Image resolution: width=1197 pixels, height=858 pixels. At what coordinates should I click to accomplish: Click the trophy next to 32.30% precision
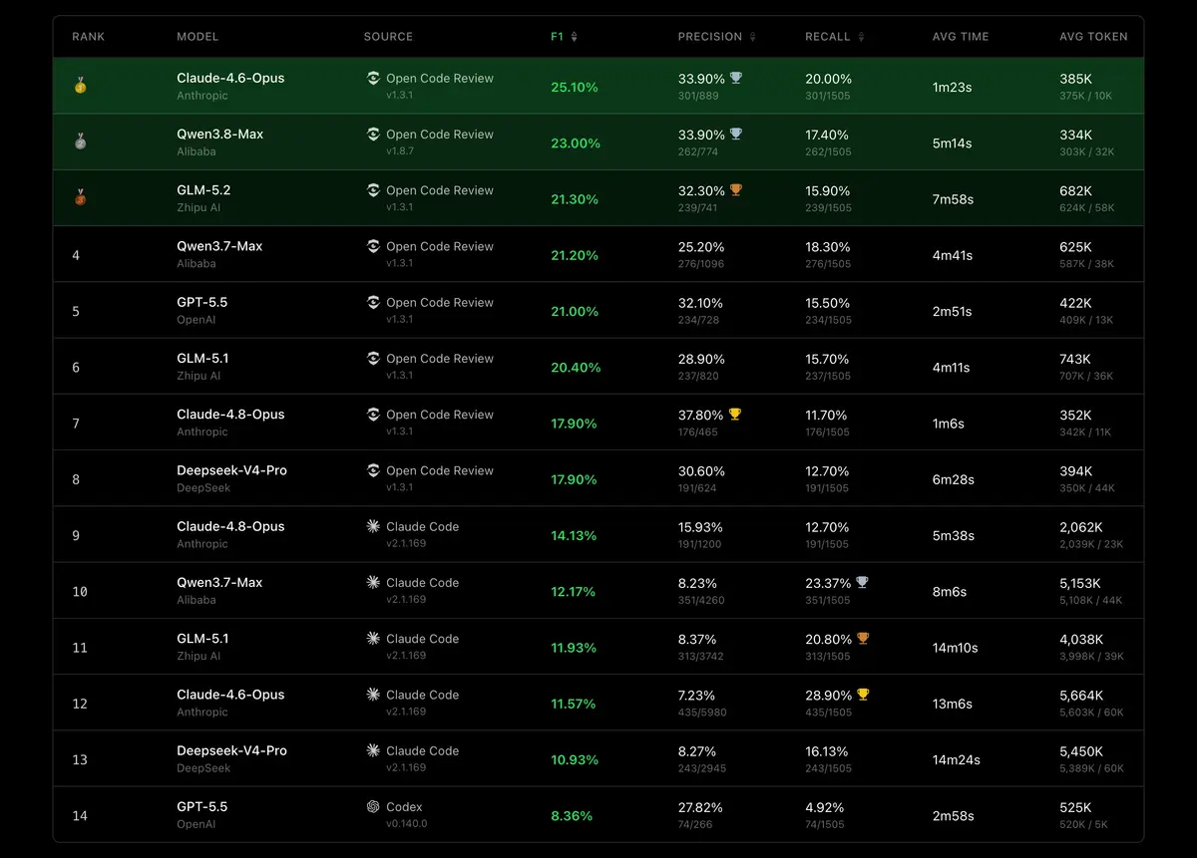736,189
